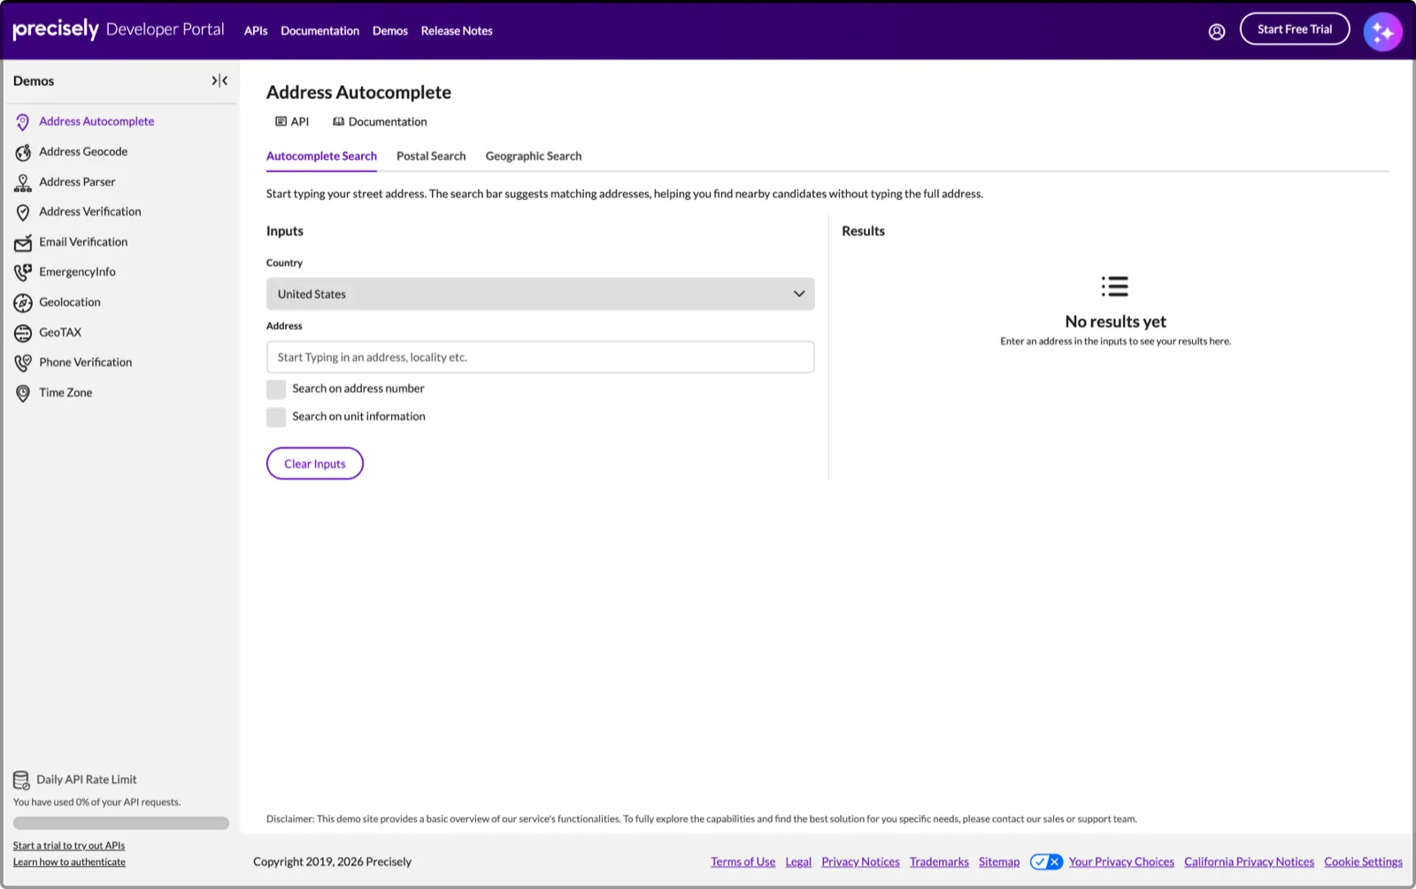Image resolution: width=1416 pixels, height=889 pixels.
Task: Click the 'No results yet' text
Action: [1115, 322]
